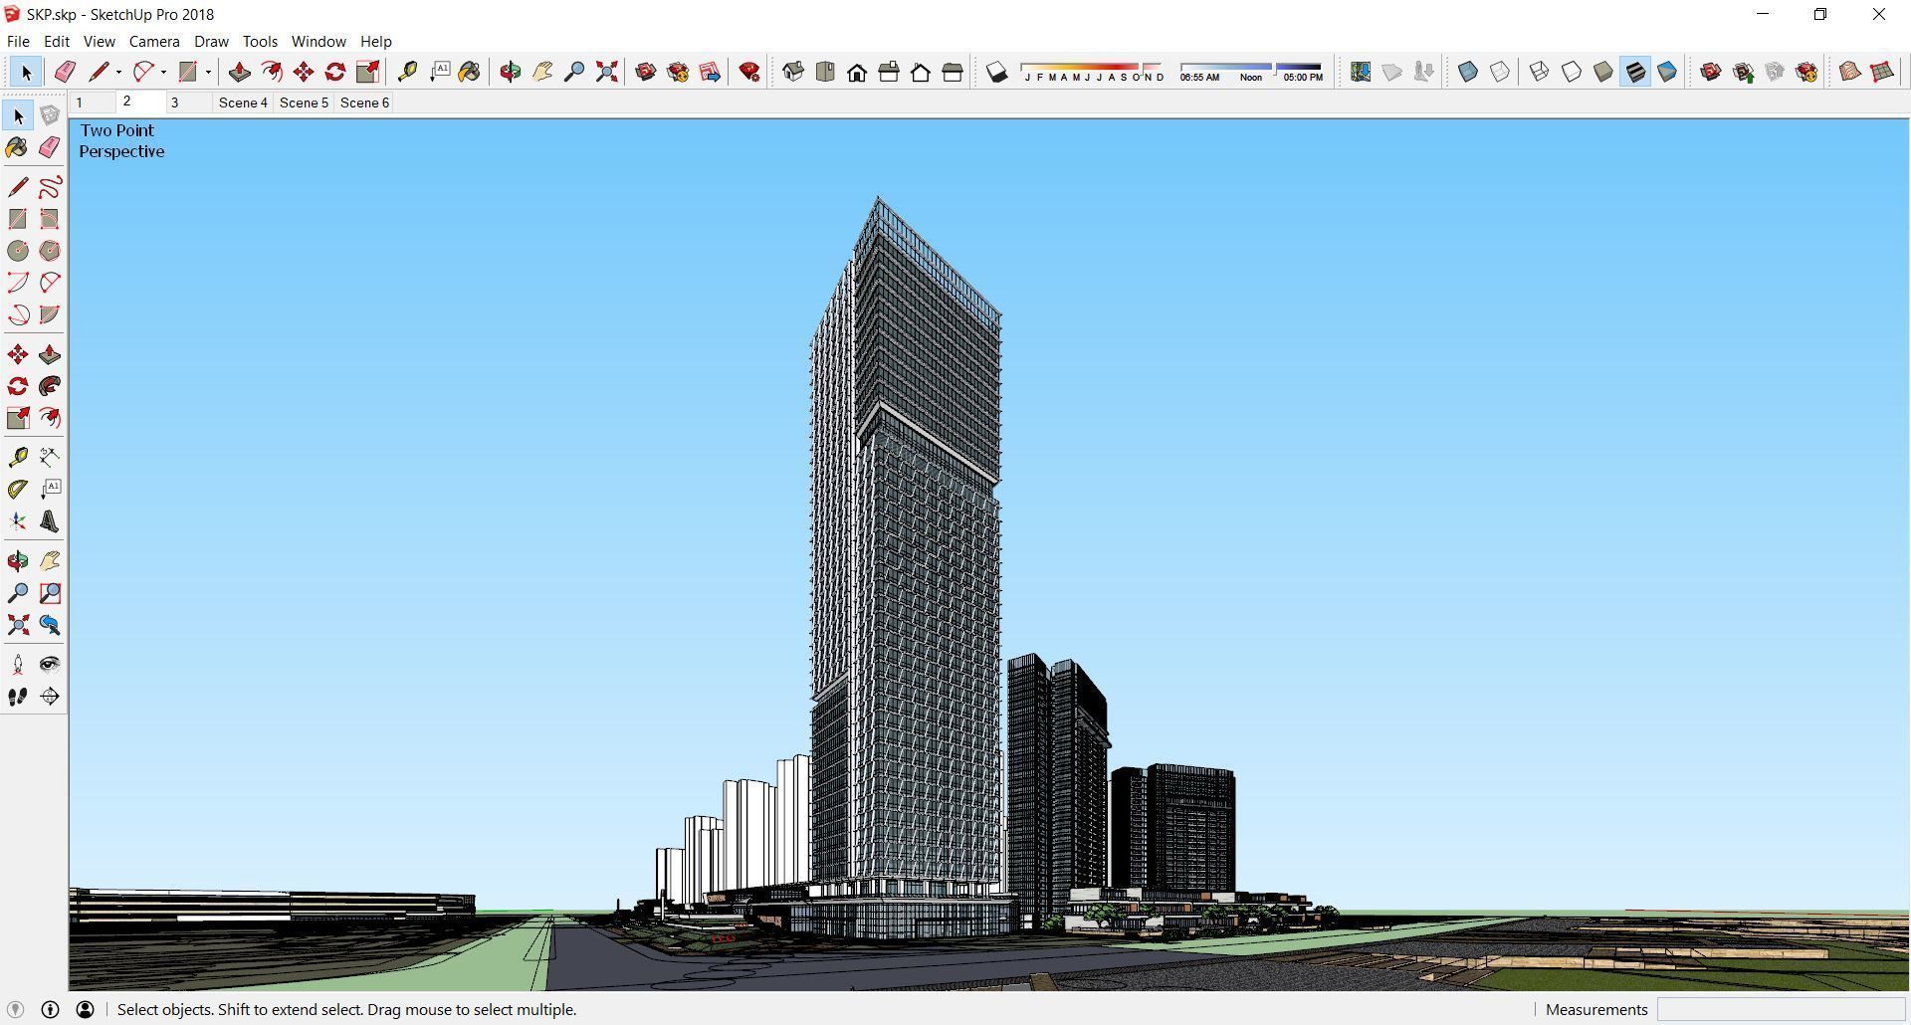1911x1025 pixels.
Task: Switch to scene tab 1
Action: pos(93,102)
